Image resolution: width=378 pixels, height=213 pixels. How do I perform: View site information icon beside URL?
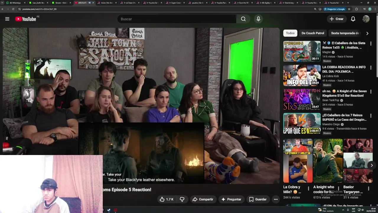(19, 9)
